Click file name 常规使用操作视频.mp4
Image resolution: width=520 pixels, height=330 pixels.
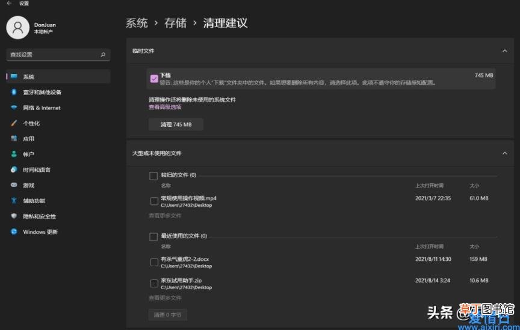pos(188,198)
